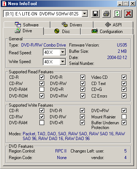Minimize the Nero InfoTool window
The width and height of the screenshot is (137, 169).
click(120, 4)
